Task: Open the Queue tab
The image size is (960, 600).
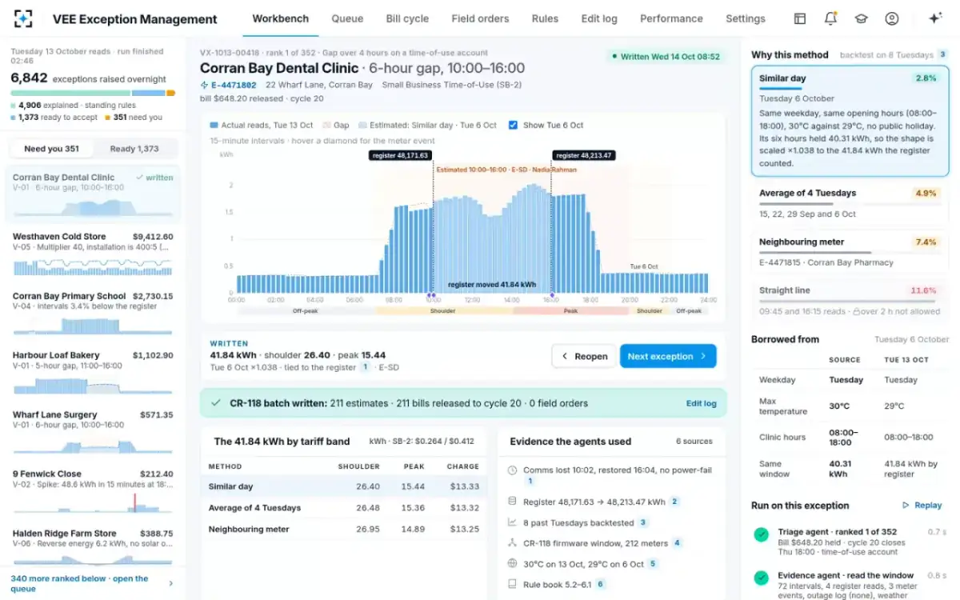Action: click(x=347, y=18)
